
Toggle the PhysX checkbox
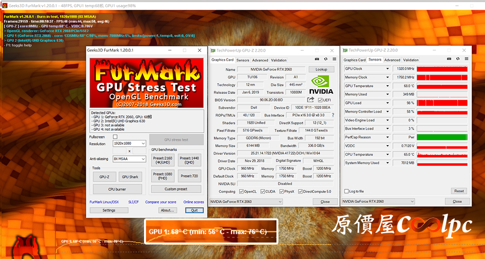tap(281, 191)
